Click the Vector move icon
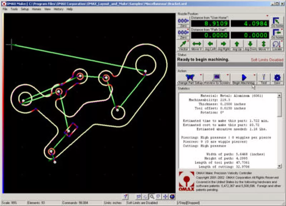This screenshot has height=206, width=286. [x=183, y=45]
